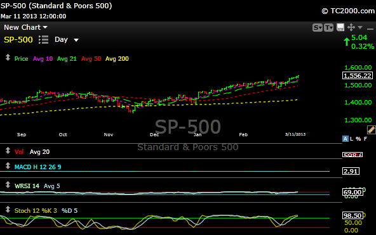Open the dropdown arrow next to move icon
The height and width of the screenshot is (235, 376).
click(360, 27)
